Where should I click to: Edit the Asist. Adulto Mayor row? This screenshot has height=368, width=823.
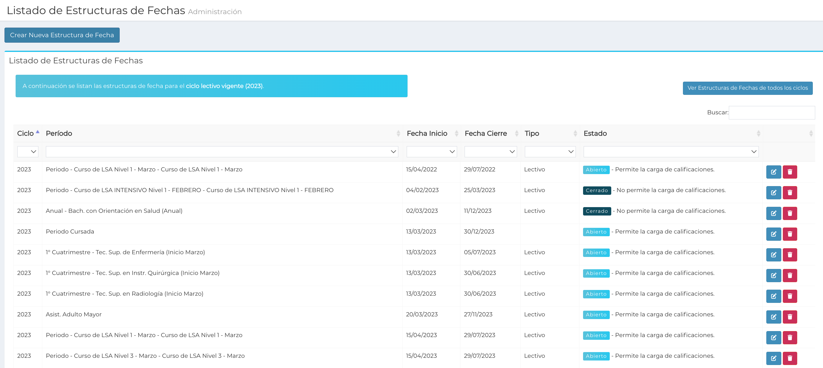tap(773, 317)
